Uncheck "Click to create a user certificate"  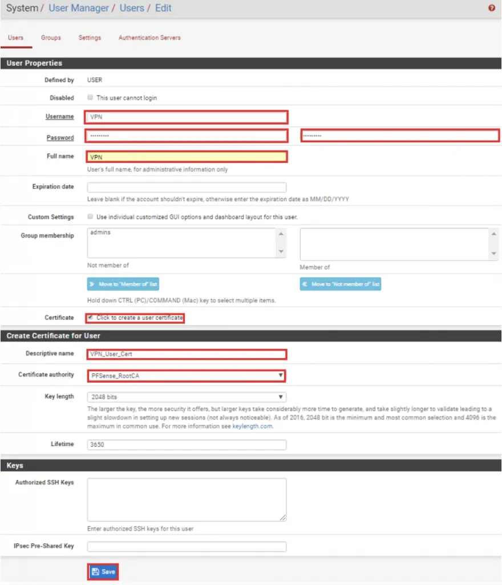(x=91, y=318)
